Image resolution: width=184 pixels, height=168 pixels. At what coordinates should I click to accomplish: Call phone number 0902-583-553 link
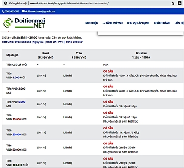point(12,11)
